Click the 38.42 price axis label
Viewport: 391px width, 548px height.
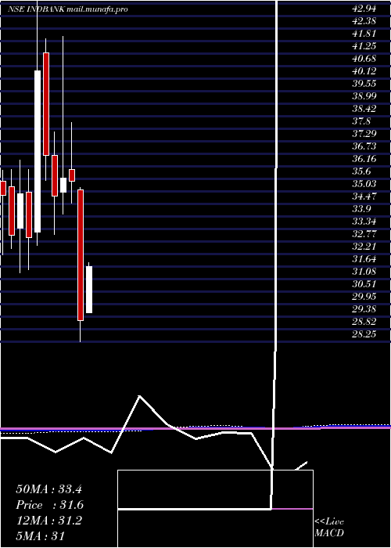pyautogui.click(x=364, y=109)
